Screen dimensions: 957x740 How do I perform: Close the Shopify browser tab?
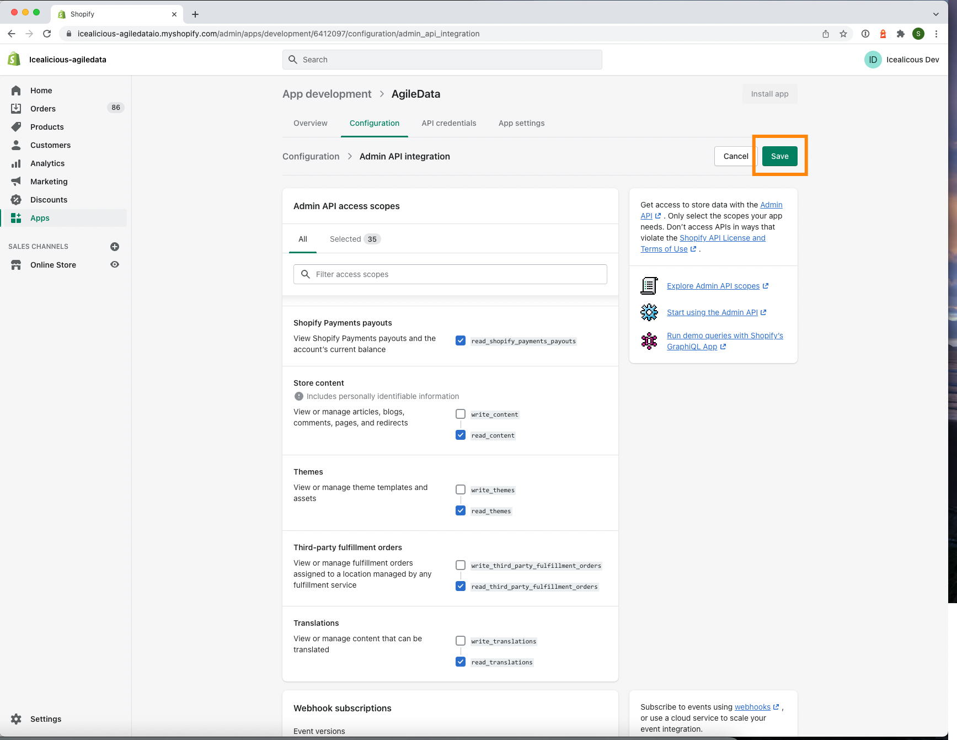coord(174,14)
